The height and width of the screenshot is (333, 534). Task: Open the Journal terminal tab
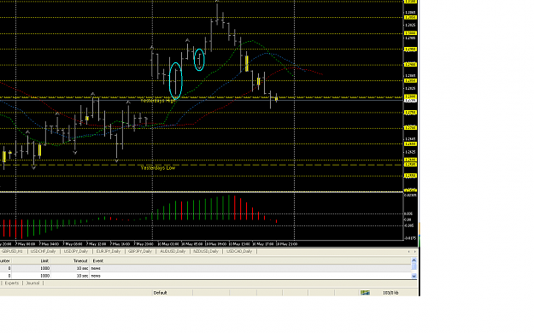pos(32,283)
